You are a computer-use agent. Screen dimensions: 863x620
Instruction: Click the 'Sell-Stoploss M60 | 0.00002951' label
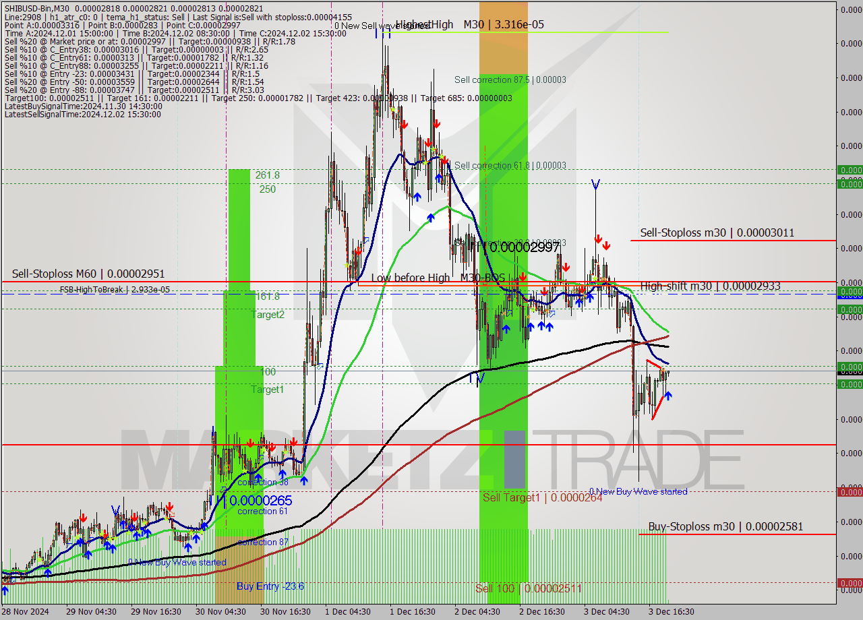(x=88, y=274)
